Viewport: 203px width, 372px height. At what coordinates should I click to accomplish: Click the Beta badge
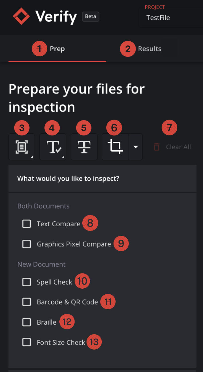[x=90, y=16]
